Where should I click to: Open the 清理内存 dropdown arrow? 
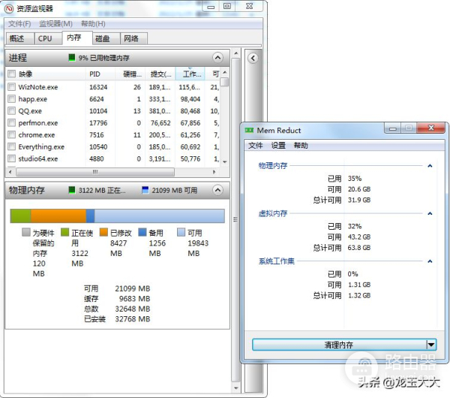click(430, 345)
